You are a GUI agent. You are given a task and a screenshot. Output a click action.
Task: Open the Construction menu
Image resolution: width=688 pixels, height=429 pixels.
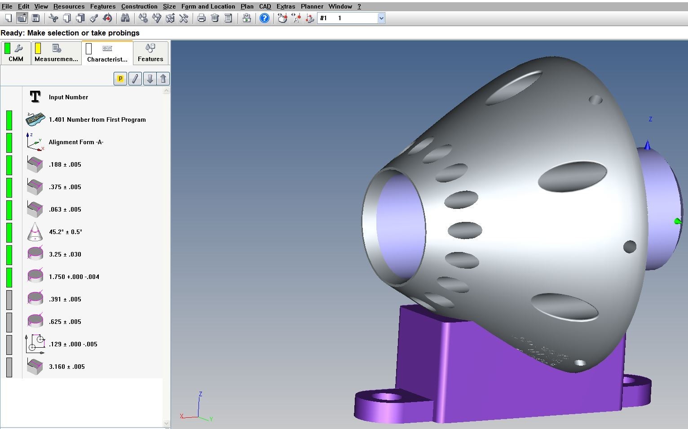[139, 6]
